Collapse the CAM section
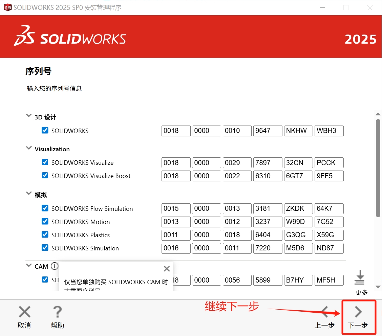This screenshot has width=382, height=336. coord(29,265)
